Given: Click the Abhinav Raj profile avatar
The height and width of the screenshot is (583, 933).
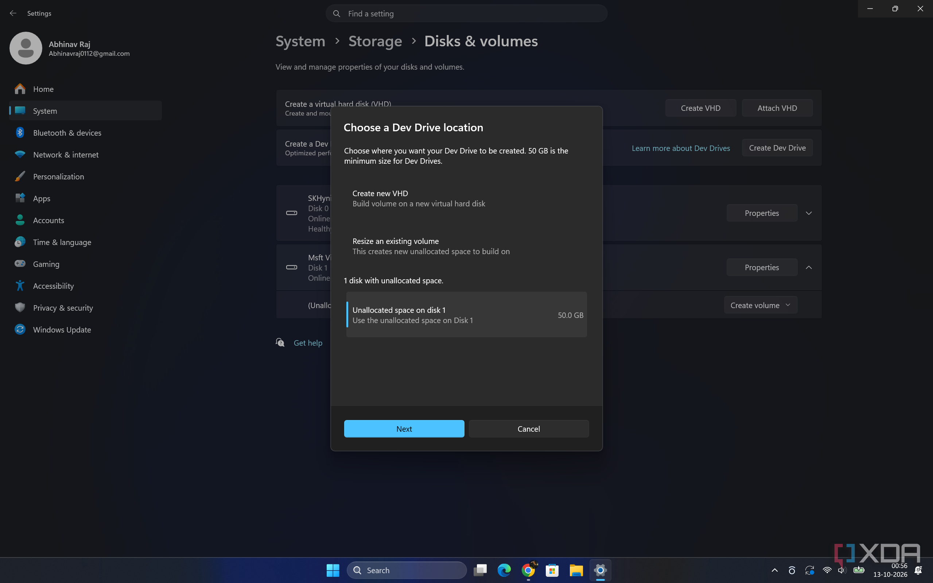Looking at the screenshot, I should (x=26, y=48).
